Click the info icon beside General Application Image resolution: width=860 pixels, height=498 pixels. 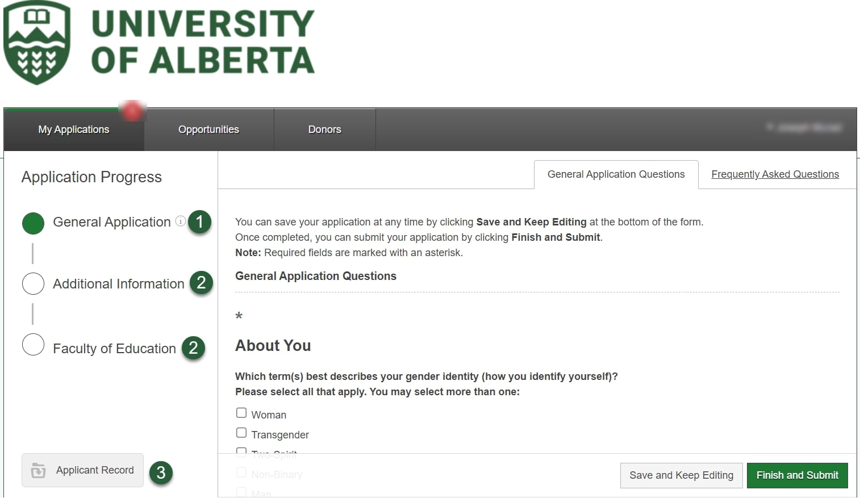tap(180, 221)
